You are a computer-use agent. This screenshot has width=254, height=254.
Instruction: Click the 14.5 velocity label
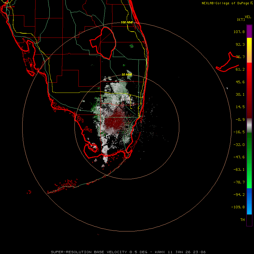pyautogui.click(x=240, y=107)
